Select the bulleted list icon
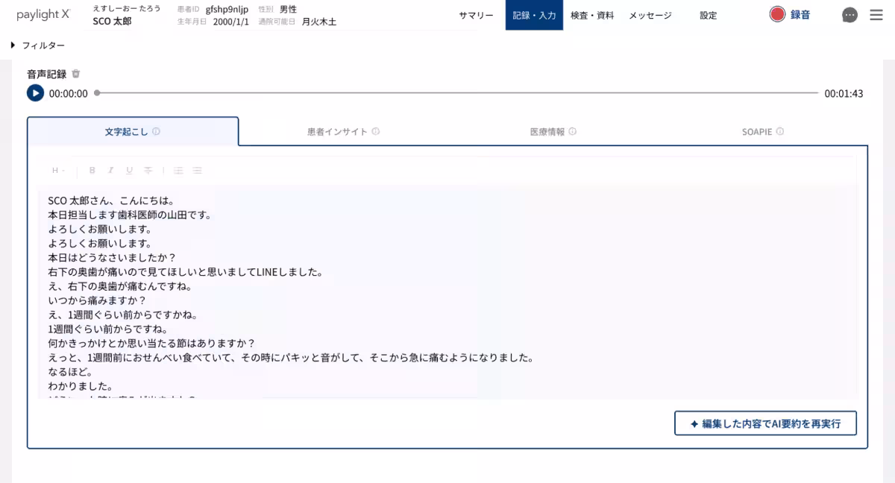This screenshot has height=483, width=895. coord(196,170)
